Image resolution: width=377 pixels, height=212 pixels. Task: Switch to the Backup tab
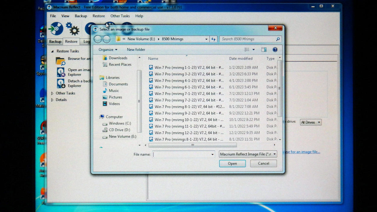55,42
